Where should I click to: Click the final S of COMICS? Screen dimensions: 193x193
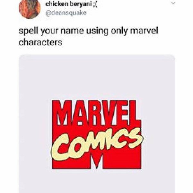coord(136,138)
